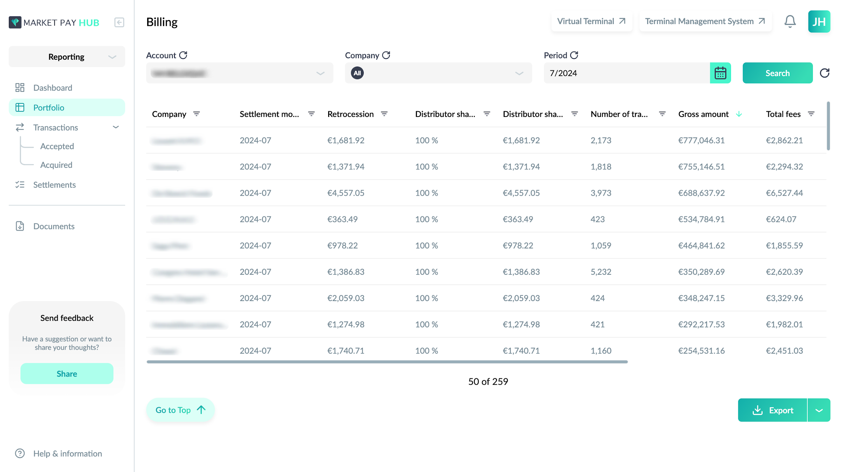Click the total fees €1,982.01 cell
This screenshot has width=841, height=472.
click(x=784, y=324)
